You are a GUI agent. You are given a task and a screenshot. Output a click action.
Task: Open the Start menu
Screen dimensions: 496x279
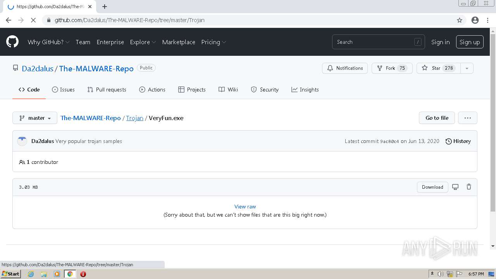(x=10, y=274)
